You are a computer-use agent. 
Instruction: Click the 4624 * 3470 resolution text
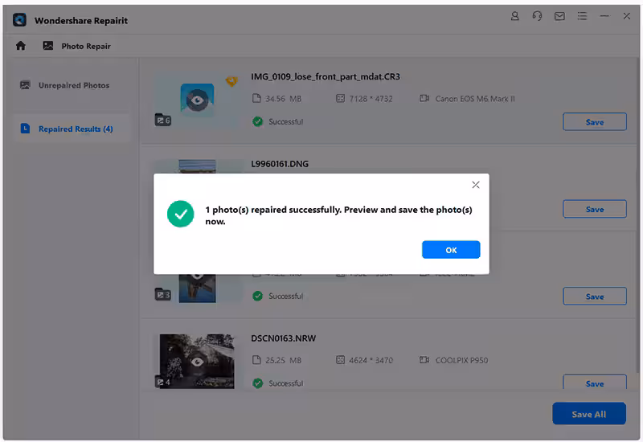pyautogui.click(x=371, y=360)
